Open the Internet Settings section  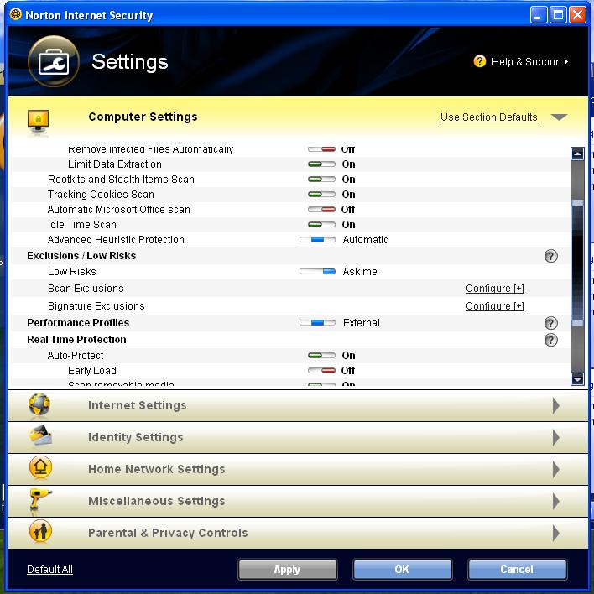(x=297, y=406)
